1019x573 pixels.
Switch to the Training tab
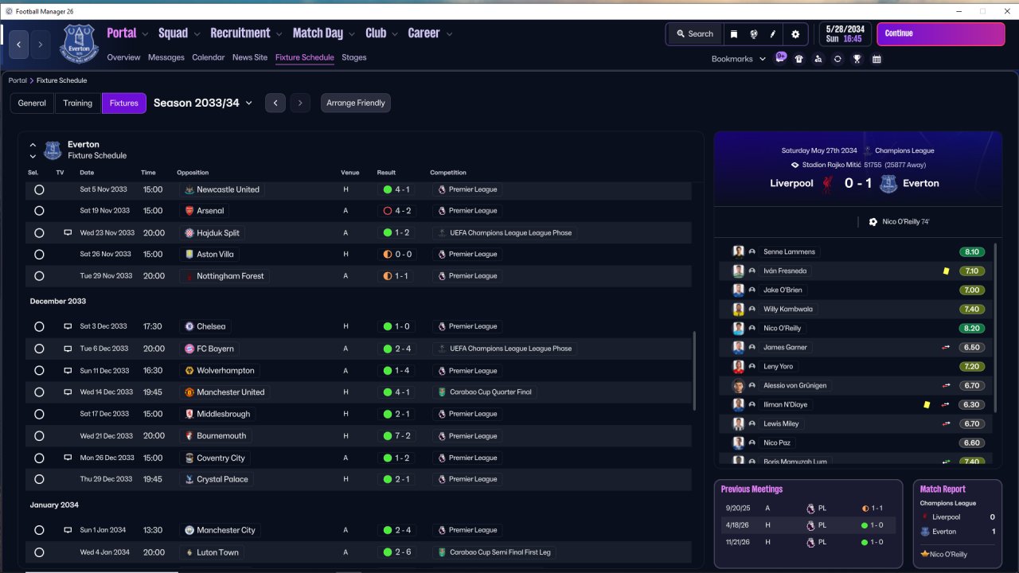coord(78,103)
